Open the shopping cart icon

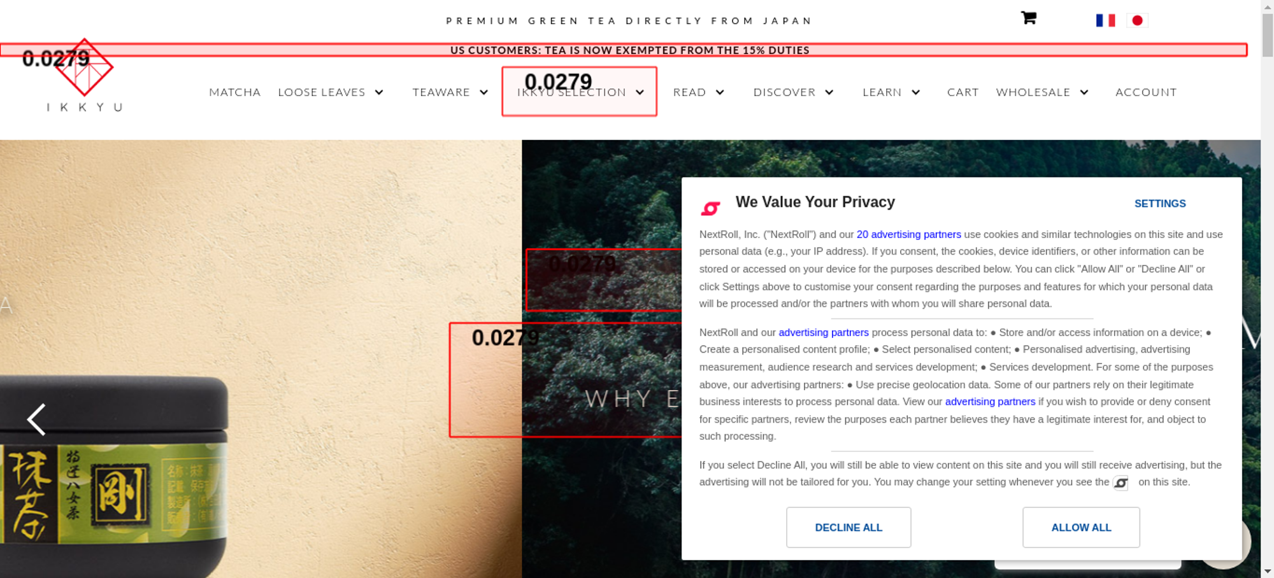pyautogui.click(x=1029, y=18)
